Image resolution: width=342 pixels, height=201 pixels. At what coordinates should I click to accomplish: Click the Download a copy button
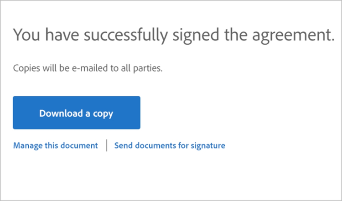click(76, 113)
